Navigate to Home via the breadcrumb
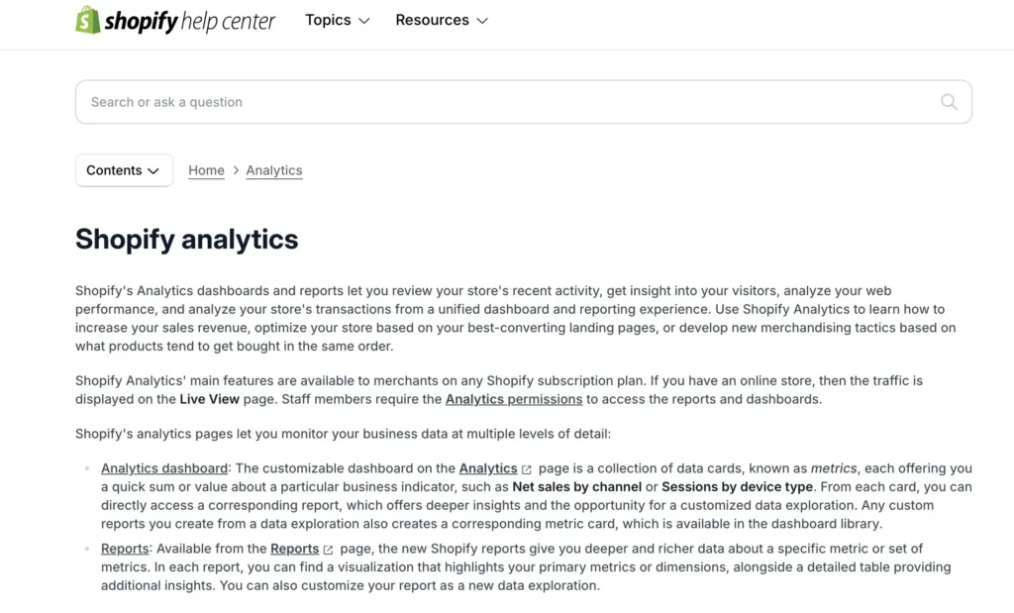Viewport: 1014px width, 613px height. click(206, 170)
